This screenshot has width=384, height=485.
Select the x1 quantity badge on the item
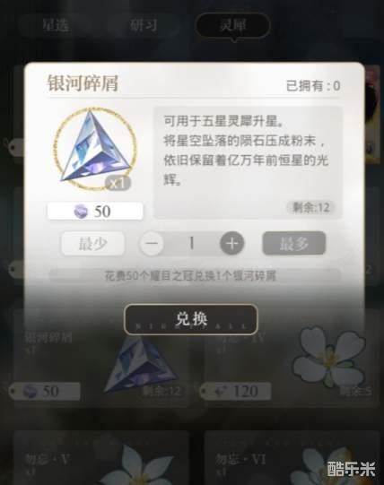[x=118, y=184]
